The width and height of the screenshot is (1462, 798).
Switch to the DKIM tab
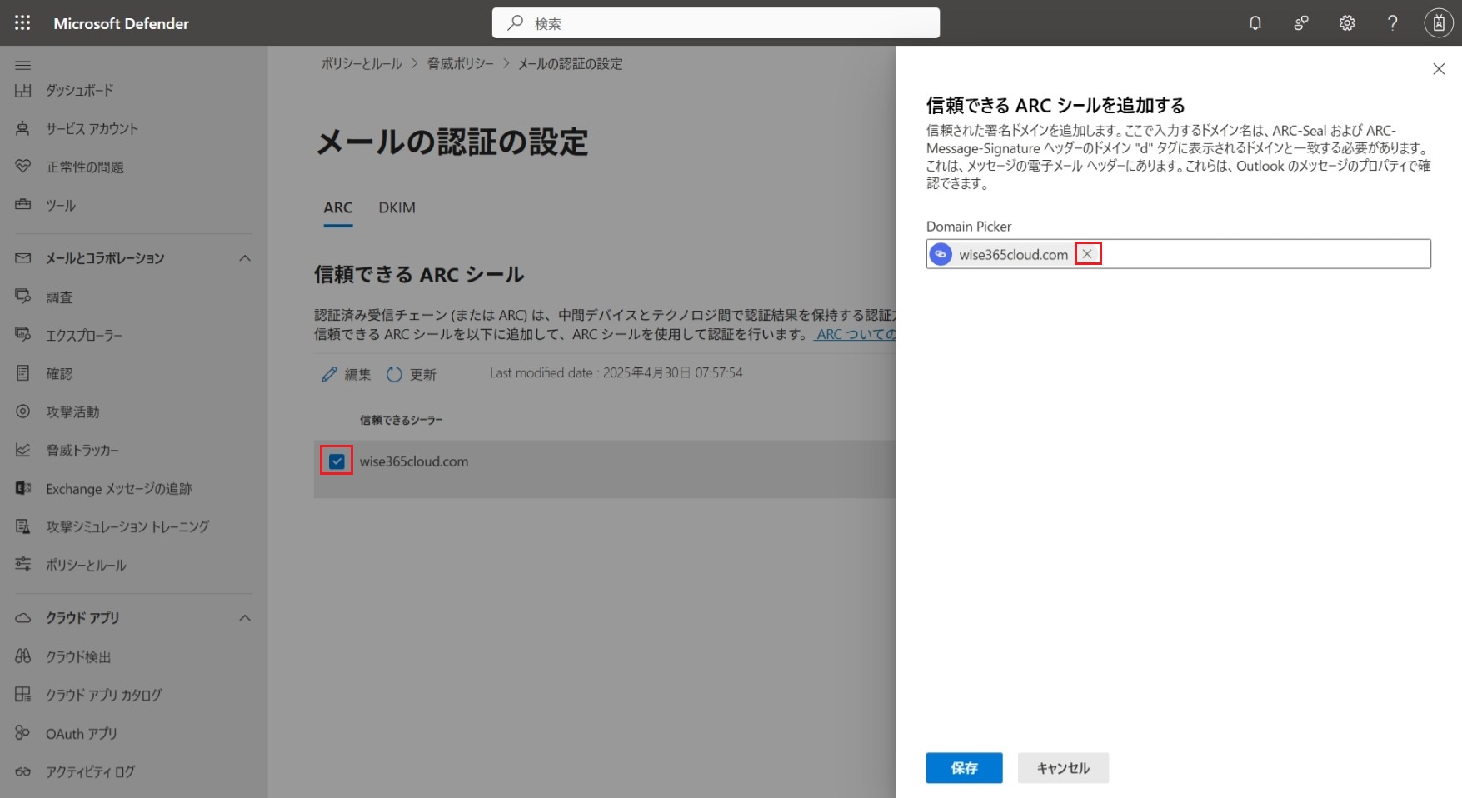click(397, 208)
